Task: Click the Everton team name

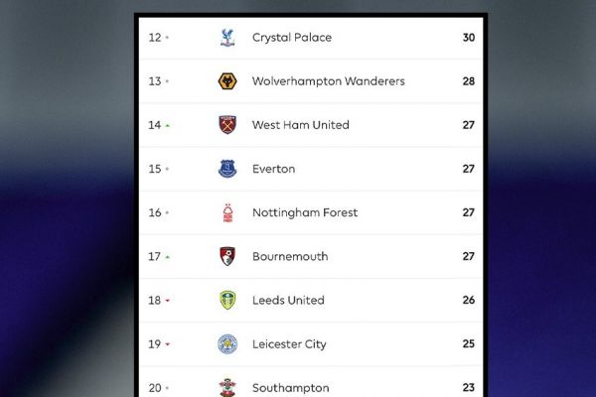Action: pyautogui.click(x=273, y=169)
